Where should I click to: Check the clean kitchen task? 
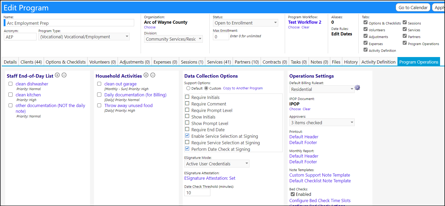pos(10,95)
